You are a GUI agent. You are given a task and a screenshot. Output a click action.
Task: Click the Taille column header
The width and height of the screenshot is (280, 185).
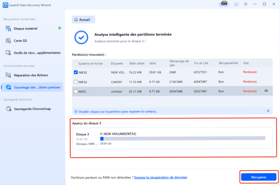click(153, 64)
